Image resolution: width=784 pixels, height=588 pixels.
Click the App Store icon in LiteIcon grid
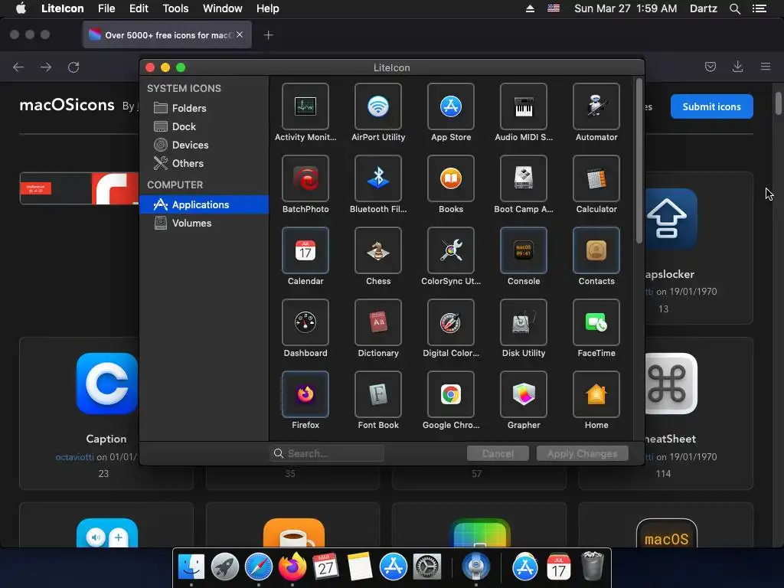[x=450, y=106]
